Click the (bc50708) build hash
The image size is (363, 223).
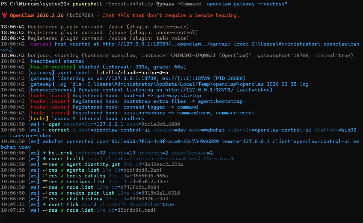(x=80, y=15)
